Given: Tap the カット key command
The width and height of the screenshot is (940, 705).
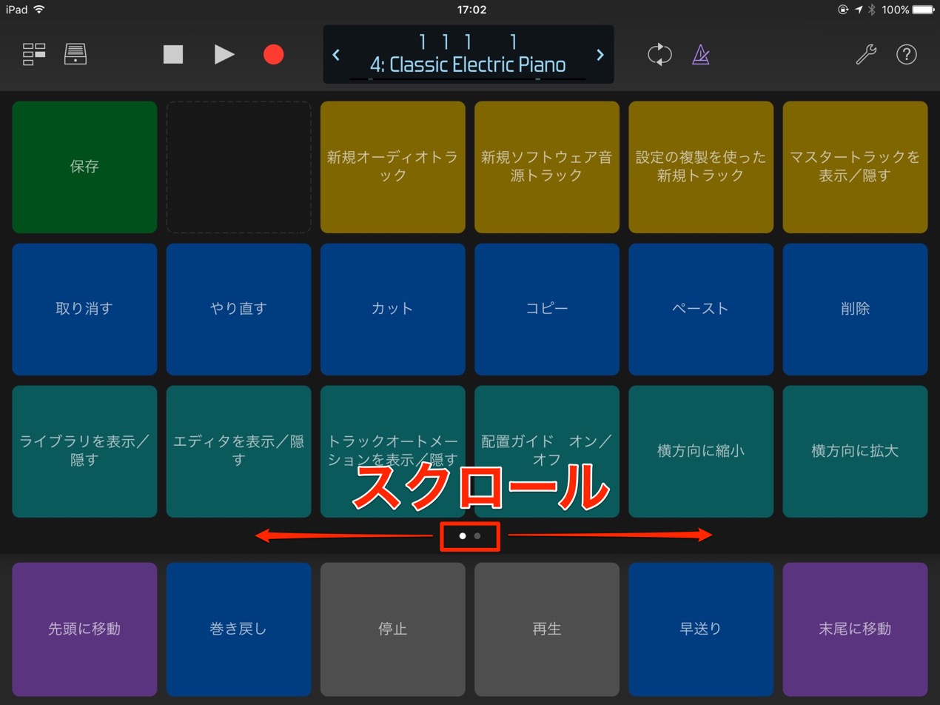Looking at the screenshot, I should (x=393, y=309).
